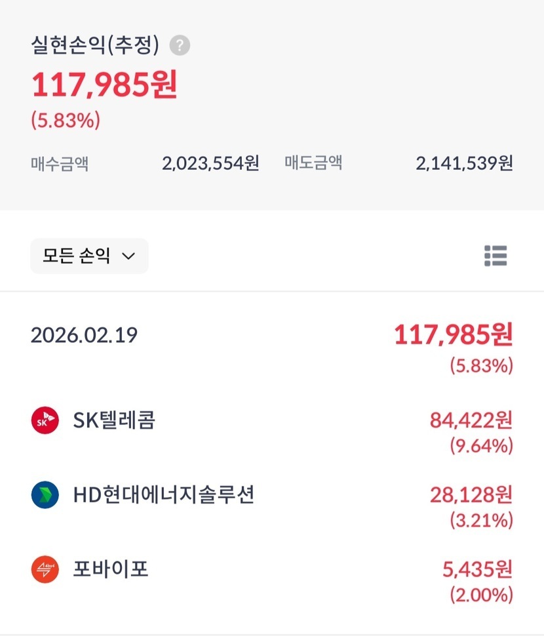Tap the HD현대에너지솔루션 logo icon
Viewport: 544px width, 642px height.
(x=45, y=494)
